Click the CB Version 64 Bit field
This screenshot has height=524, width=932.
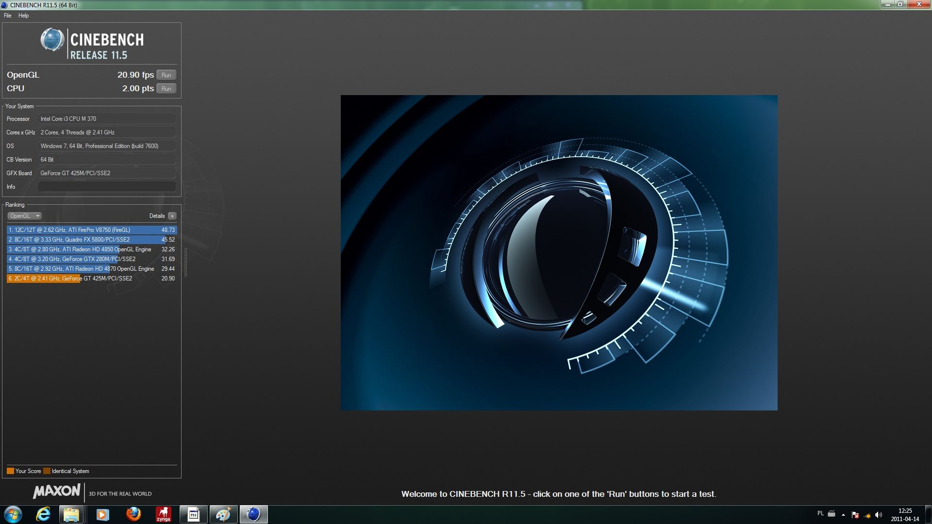[x=107, y=160]
